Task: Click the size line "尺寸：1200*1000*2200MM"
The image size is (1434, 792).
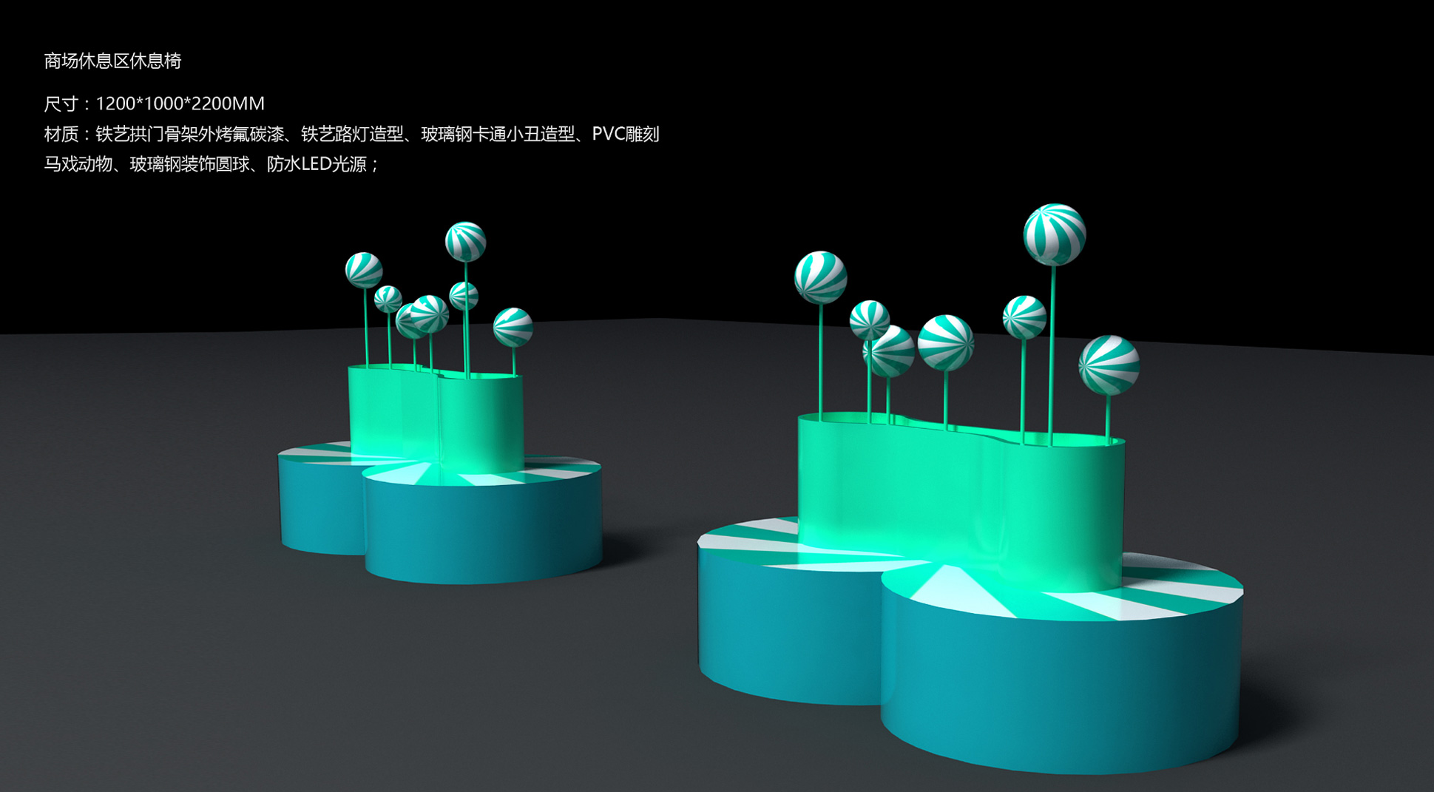Action: [154, 104]
